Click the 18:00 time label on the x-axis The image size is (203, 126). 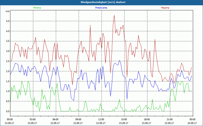pyautogui.click(x=147, y=119)
